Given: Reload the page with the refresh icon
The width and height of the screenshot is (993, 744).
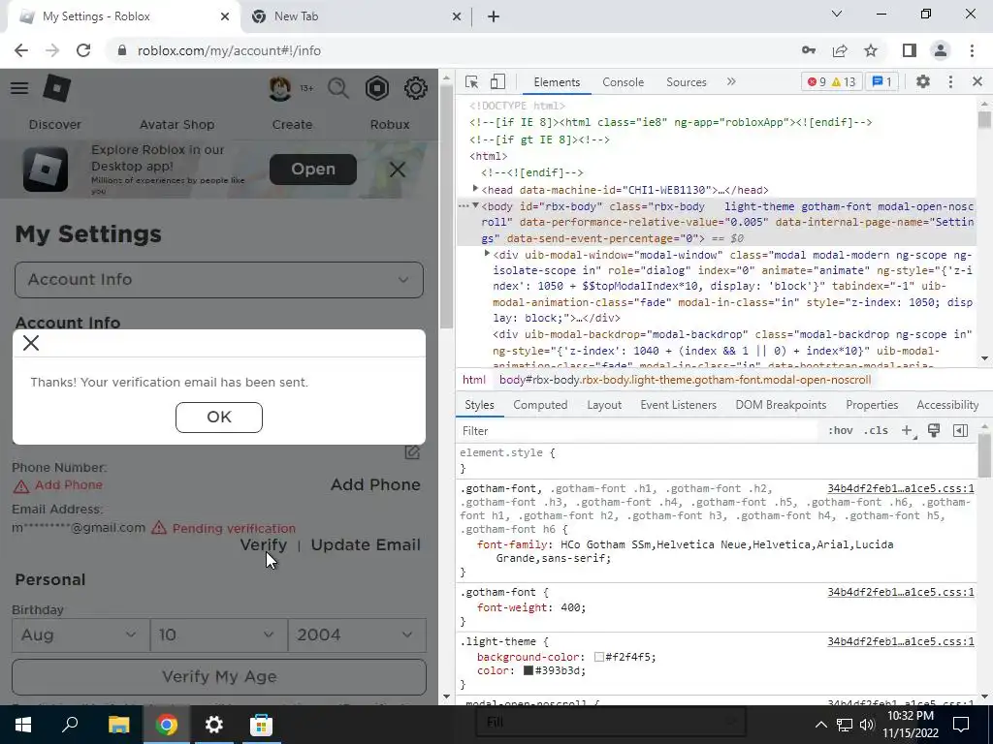Looking at the screenshot, I should (x=83, y=50).
